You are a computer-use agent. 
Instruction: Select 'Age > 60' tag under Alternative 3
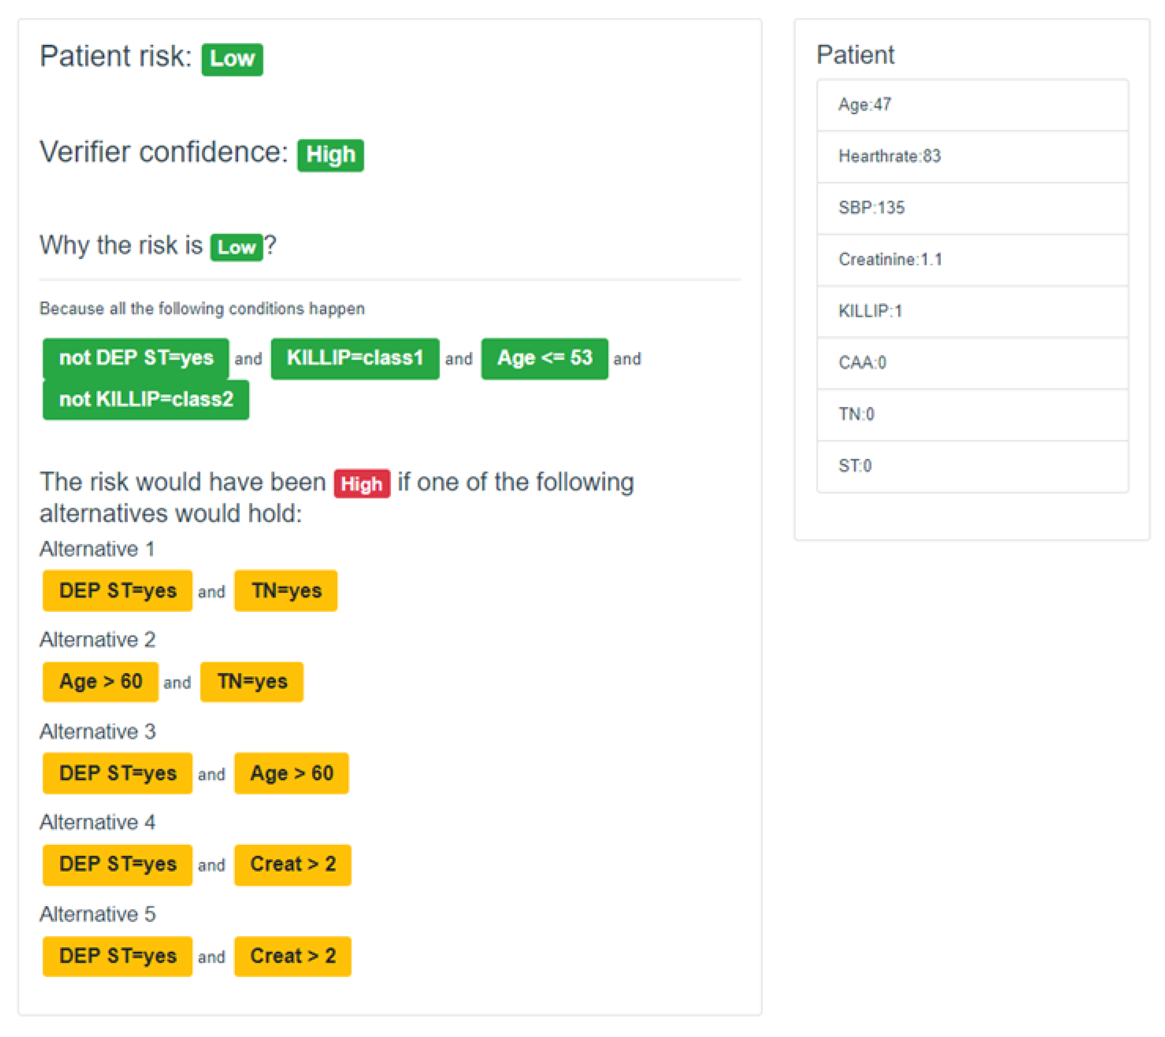point(291,774)
